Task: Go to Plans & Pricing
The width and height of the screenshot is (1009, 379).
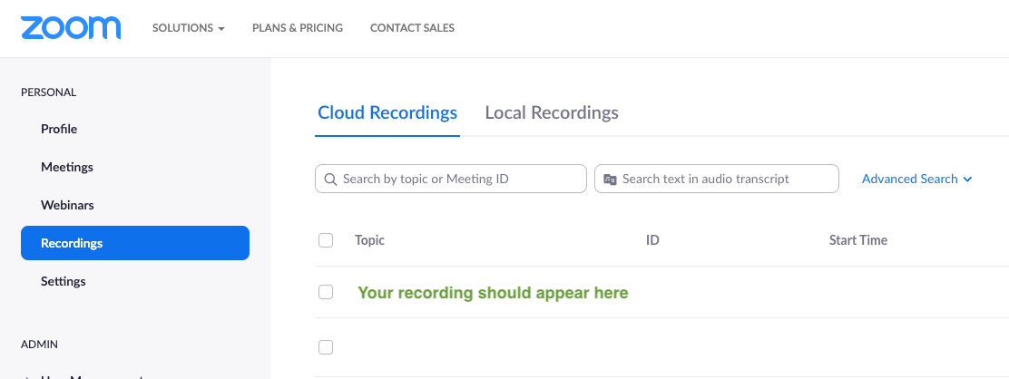Action: 298,28
